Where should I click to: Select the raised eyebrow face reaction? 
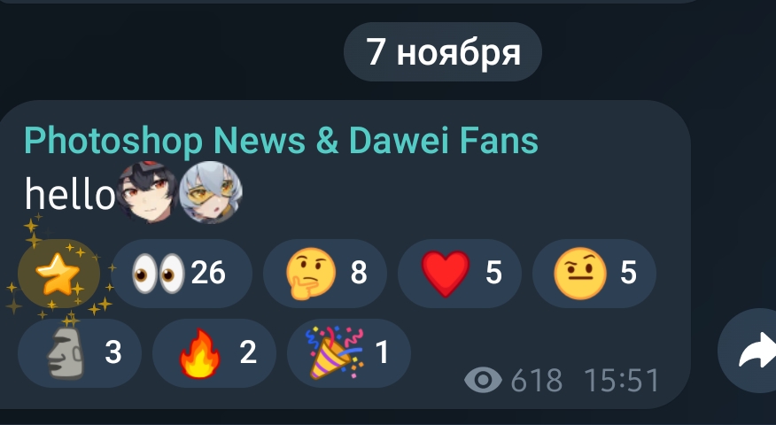[594, 274]
